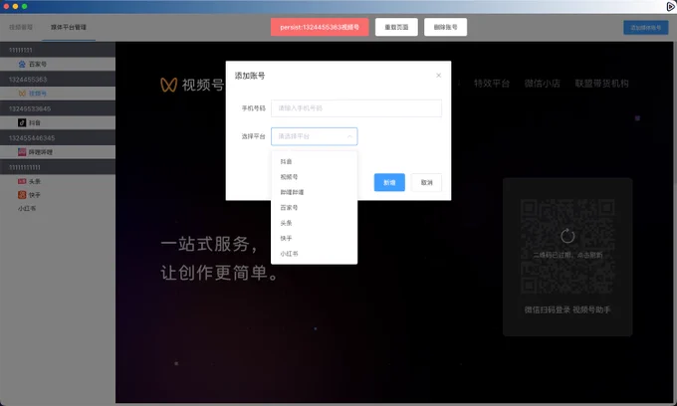Select the 1324455363 account group header
This screenshot has width=677, height=406.
point(58,80)
